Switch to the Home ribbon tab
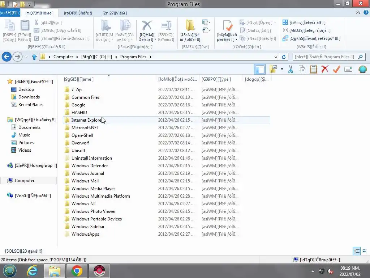This screenshot has height=278, width=370. point(39,13)
